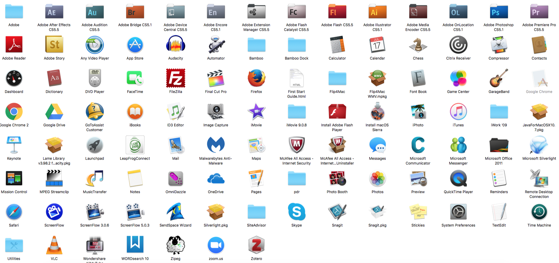
Task: Select the Safari compass icon
Action: pyautogui.click(x=14, y=212)
